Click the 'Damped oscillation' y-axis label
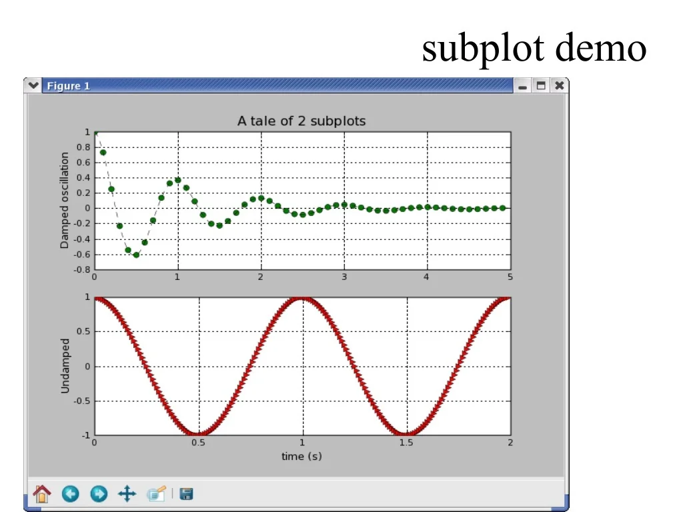The width and height of the screenshot is (683, 512). click(x=65, y=200)
